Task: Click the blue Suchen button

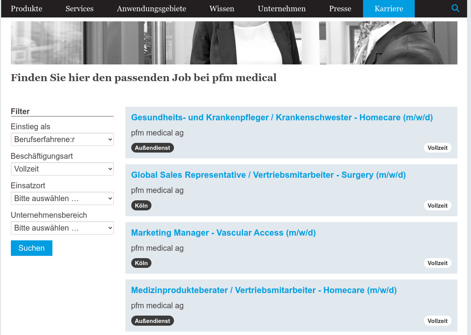Action: click(31, 248)
